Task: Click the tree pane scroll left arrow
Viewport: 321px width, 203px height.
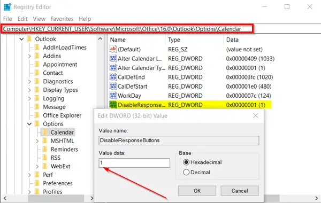Action: click(x=5, y=198)
